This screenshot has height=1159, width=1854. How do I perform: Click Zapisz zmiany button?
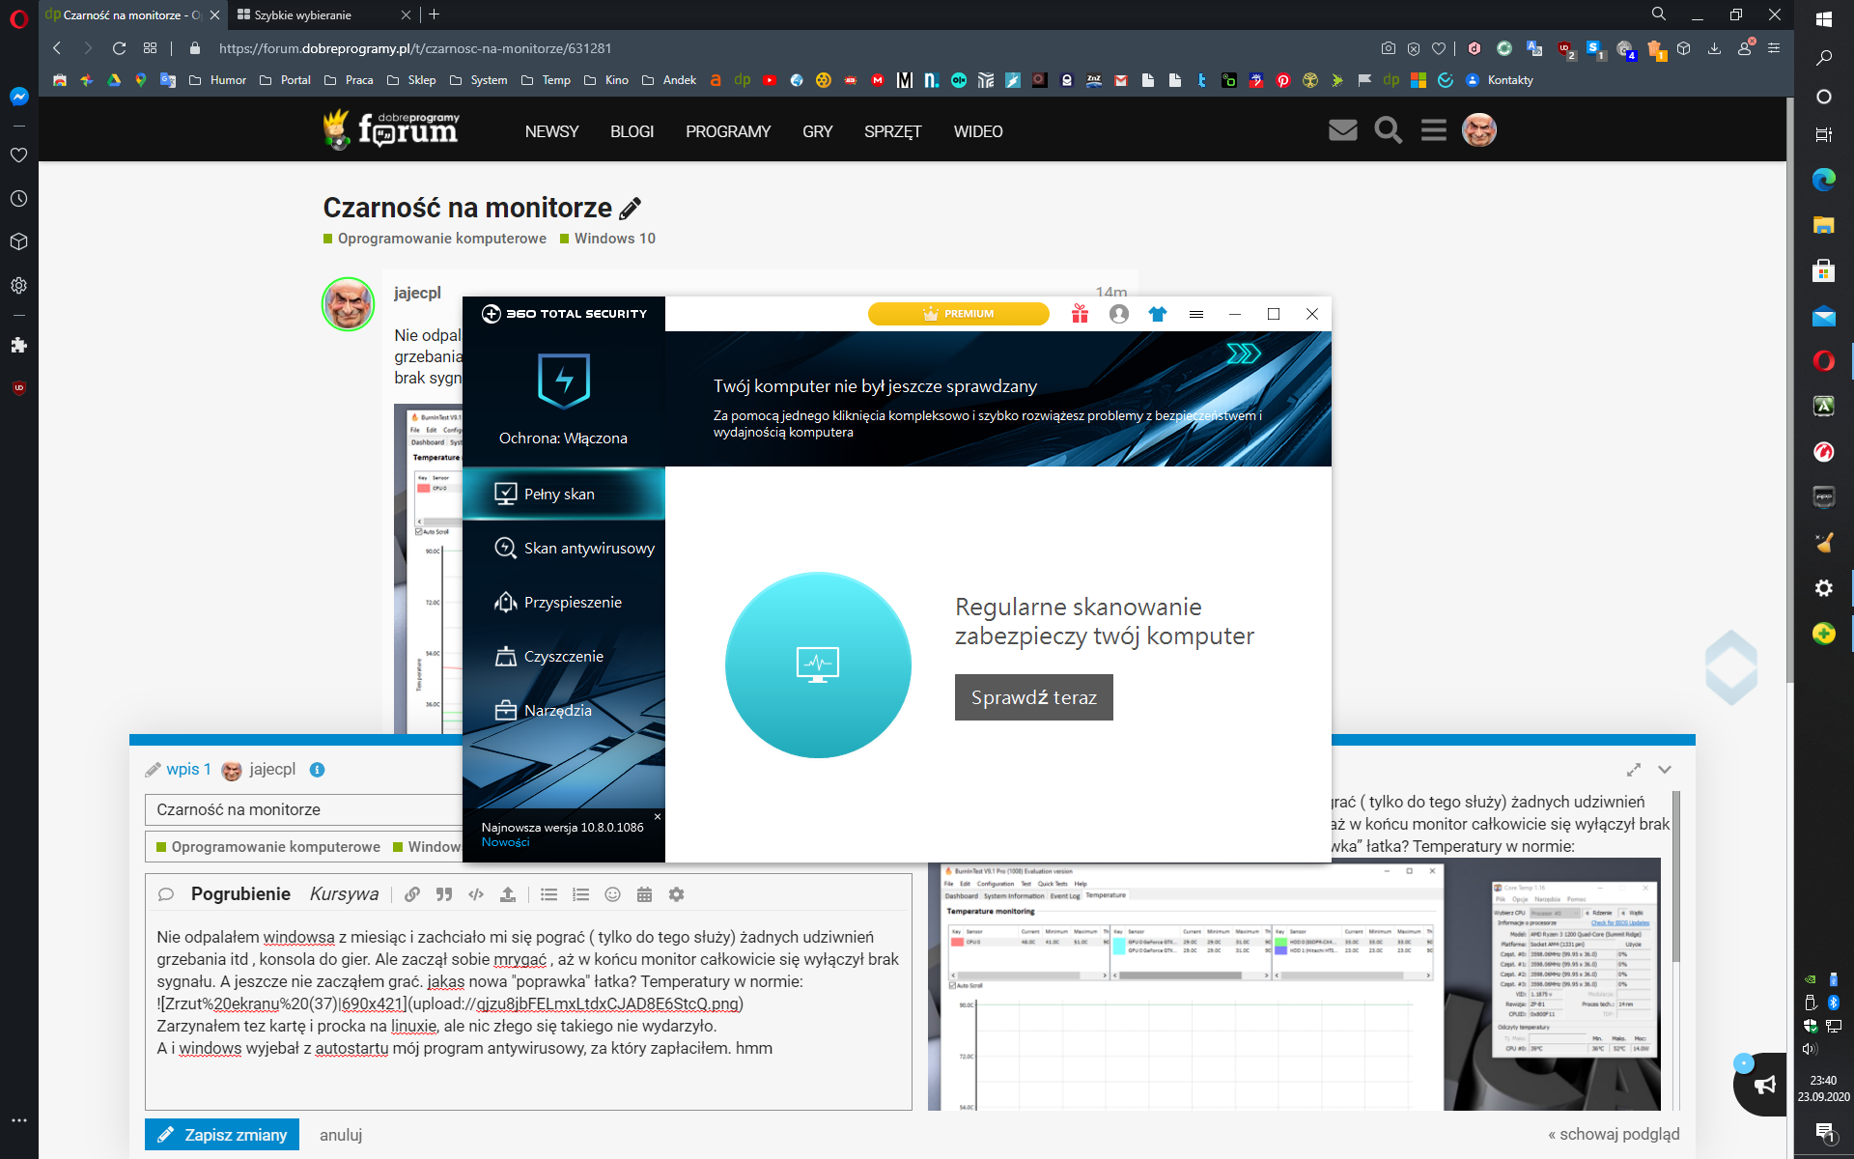click(x=222, y=1135)
